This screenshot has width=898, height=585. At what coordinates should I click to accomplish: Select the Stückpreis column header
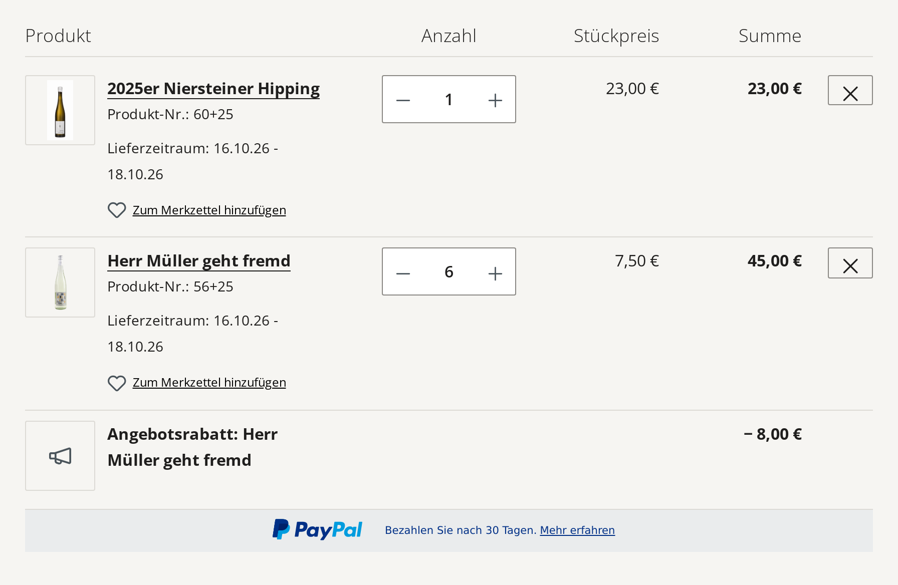click(x=616, y=36)
